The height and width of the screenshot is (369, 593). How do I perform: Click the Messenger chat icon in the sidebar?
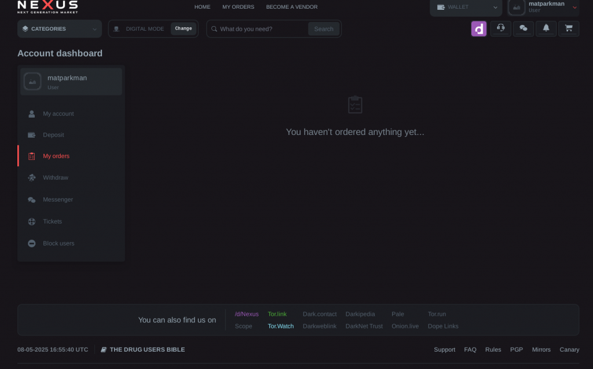click(x=32, y=199)
